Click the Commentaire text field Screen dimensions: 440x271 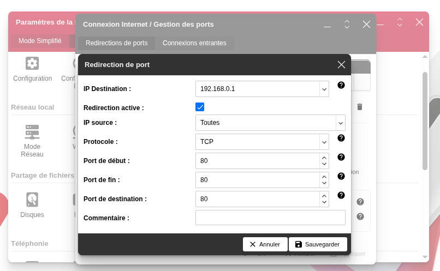270,218
